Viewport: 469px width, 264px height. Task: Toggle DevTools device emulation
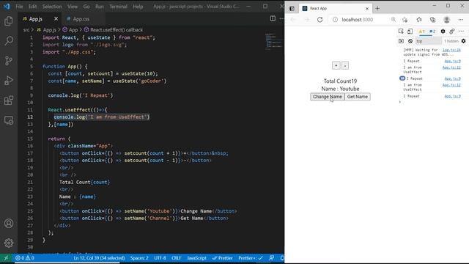410,31
